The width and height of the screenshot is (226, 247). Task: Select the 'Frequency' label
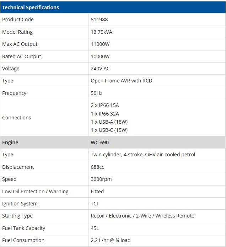(x=14, y=93)
